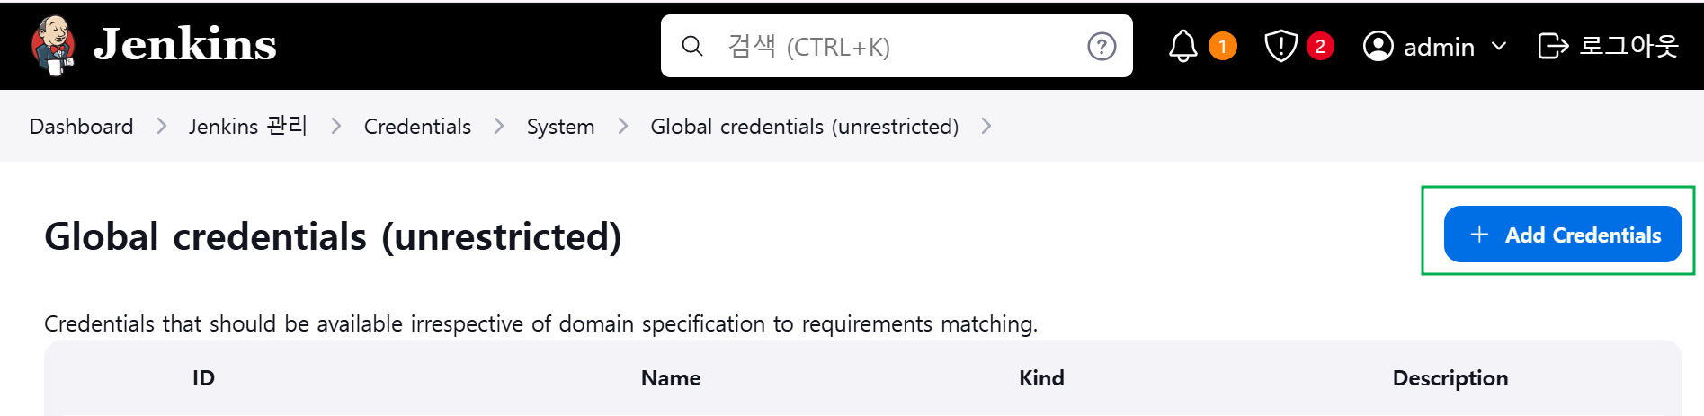Click the logout arrow icon
The height and width of the screenshot is (416, 1704).
click(x=1553, y=46)
